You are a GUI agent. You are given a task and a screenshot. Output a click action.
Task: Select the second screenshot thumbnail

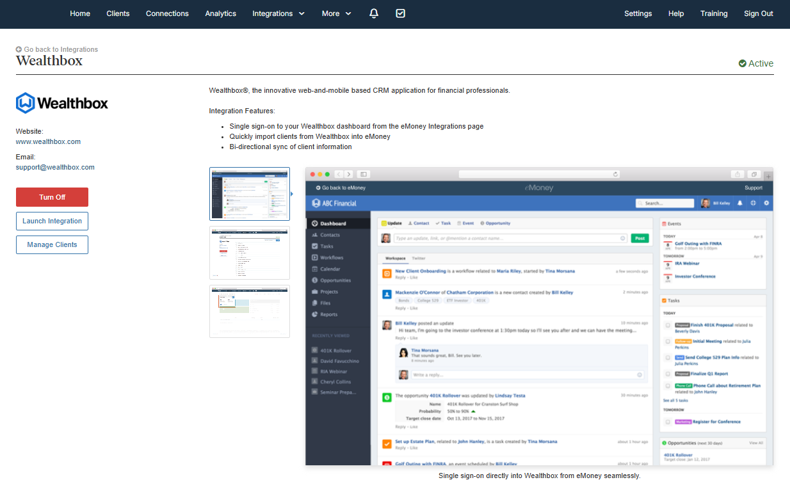[249, 252]
